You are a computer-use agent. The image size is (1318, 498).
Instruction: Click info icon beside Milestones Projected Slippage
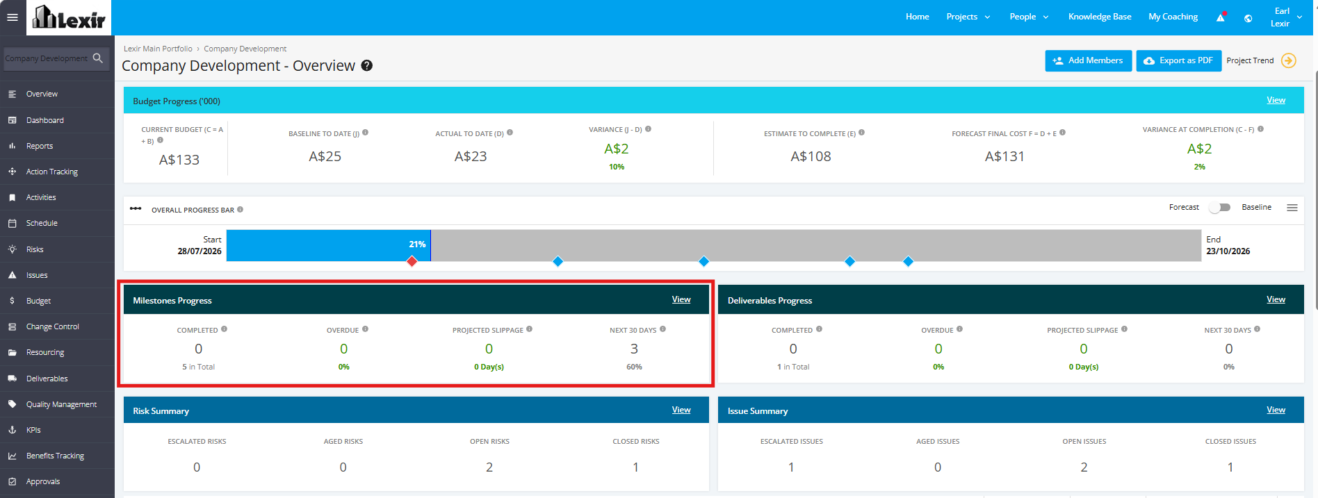[x=530, y=329]
